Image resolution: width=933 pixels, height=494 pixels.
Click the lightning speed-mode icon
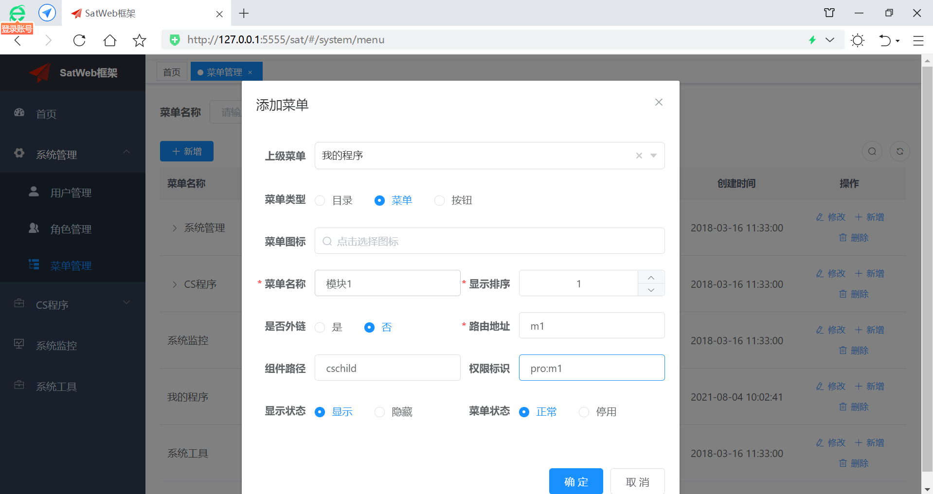click(812, 40)
